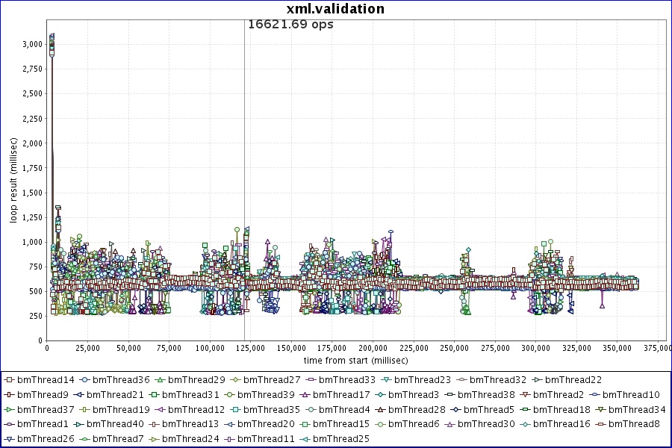Image resolution: width=672 pixels, height=448 pixels.
Task: Click the bmThread21 left-arrow legend marker
Action: 79,394
